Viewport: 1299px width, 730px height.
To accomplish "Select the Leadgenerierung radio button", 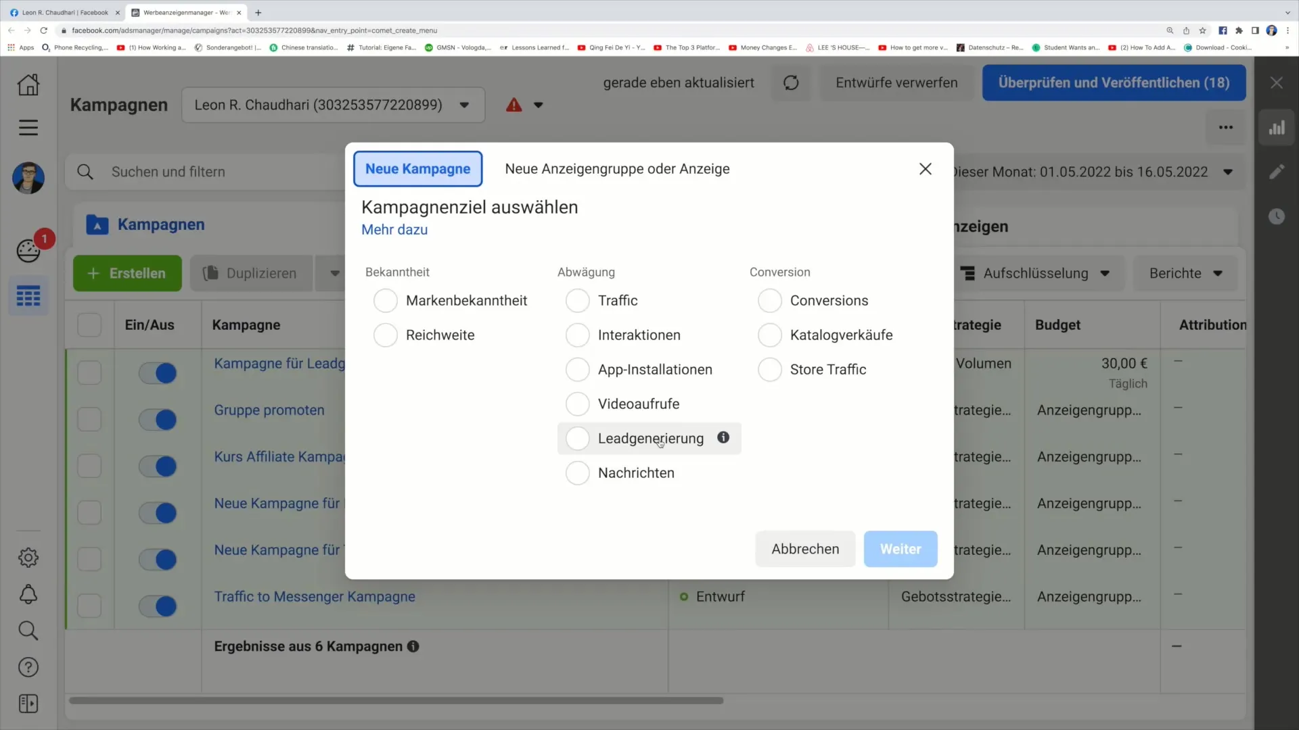I will [x=577, y=437].
